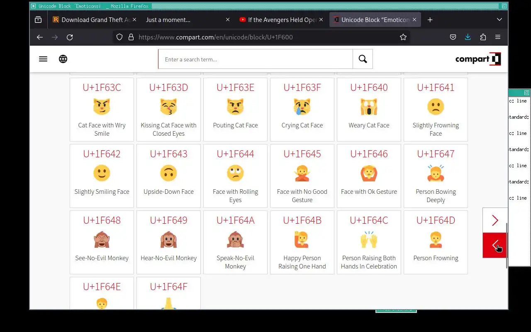531x332 pixels.
Task: Open the globe language selector
Action: coord(63,59)
